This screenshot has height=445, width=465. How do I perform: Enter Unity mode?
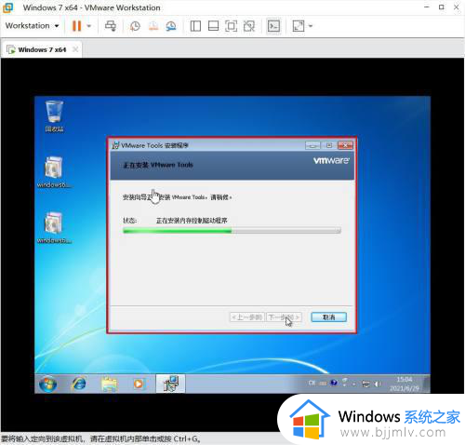pyautogui.click(x=249, y=26)
